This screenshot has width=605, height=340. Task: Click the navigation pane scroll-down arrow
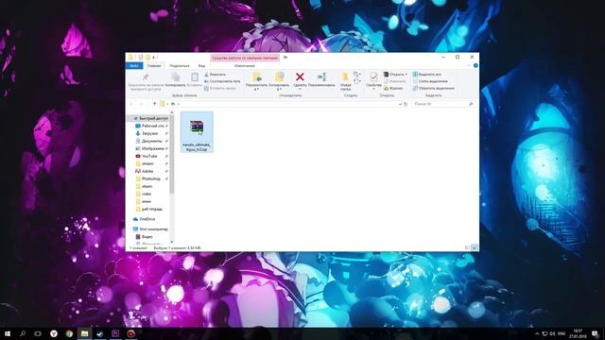172,242
